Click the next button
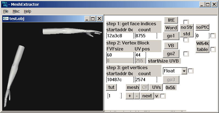The image size is (219, 113). tap(147, 96)
